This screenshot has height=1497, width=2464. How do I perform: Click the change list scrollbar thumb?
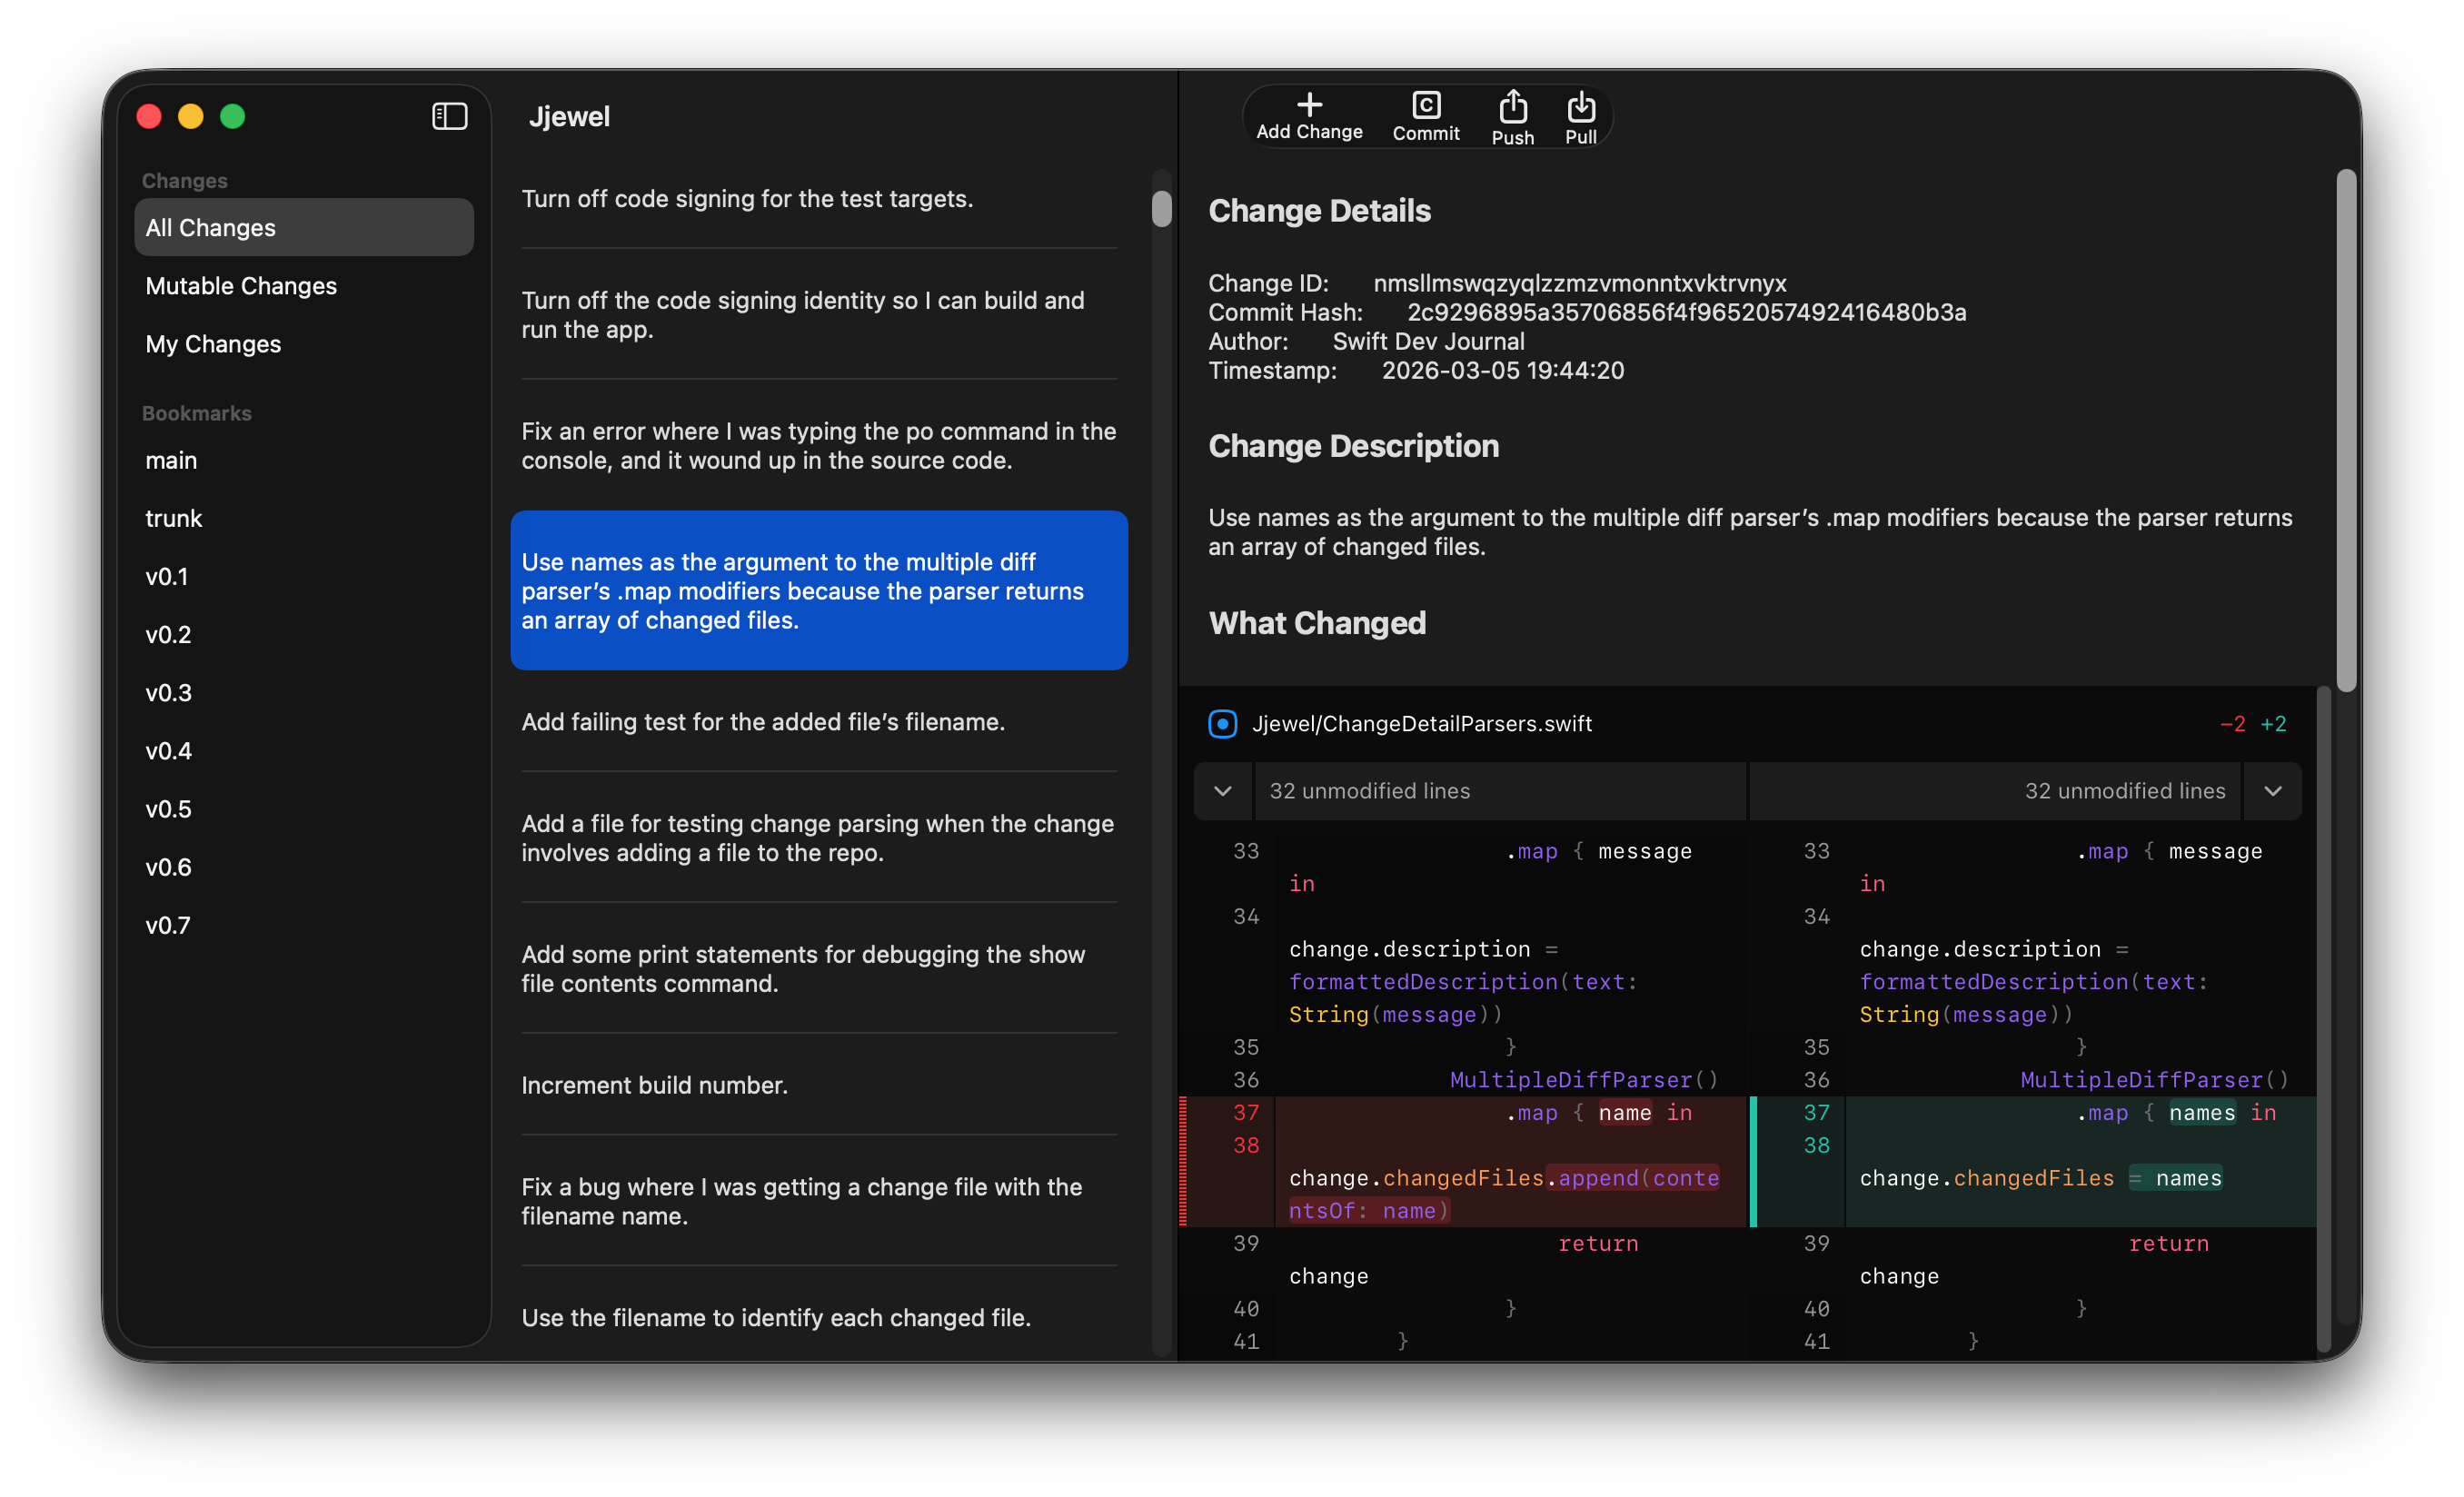(x=1161, y=208)
